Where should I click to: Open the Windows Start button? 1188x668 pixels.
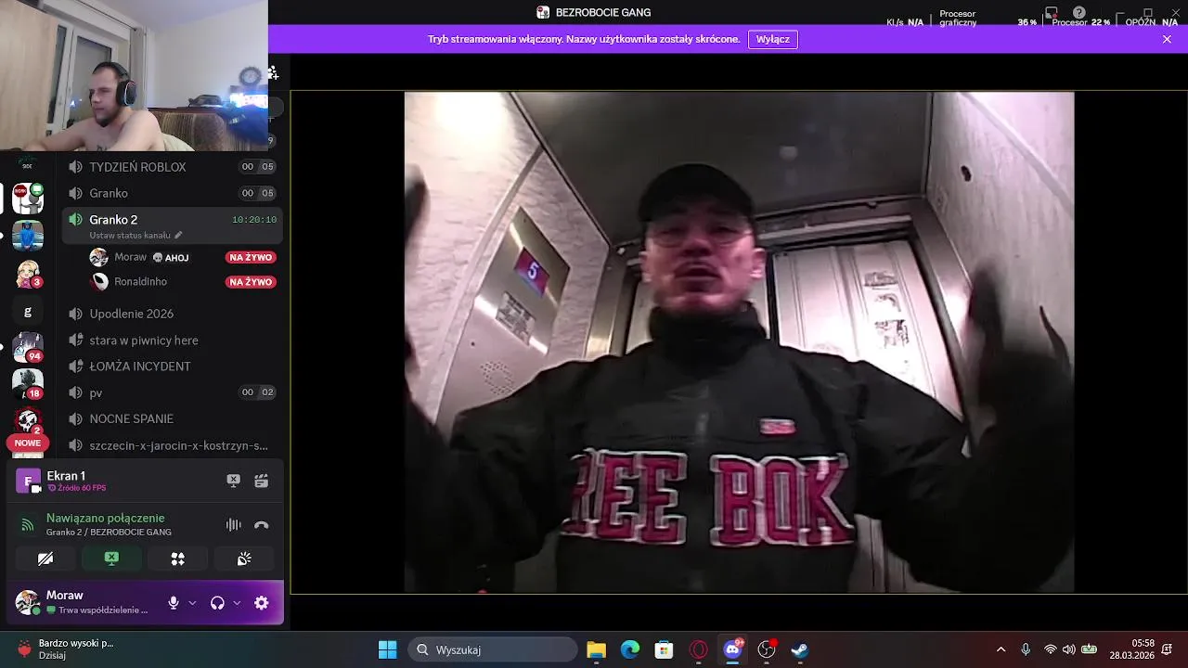point(387,649)
